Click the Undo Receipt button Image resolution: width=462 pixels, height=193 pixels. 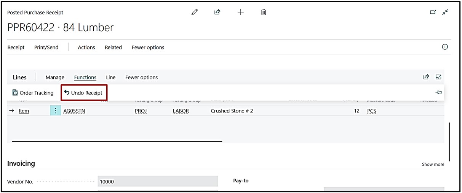[x=84, y=93]
